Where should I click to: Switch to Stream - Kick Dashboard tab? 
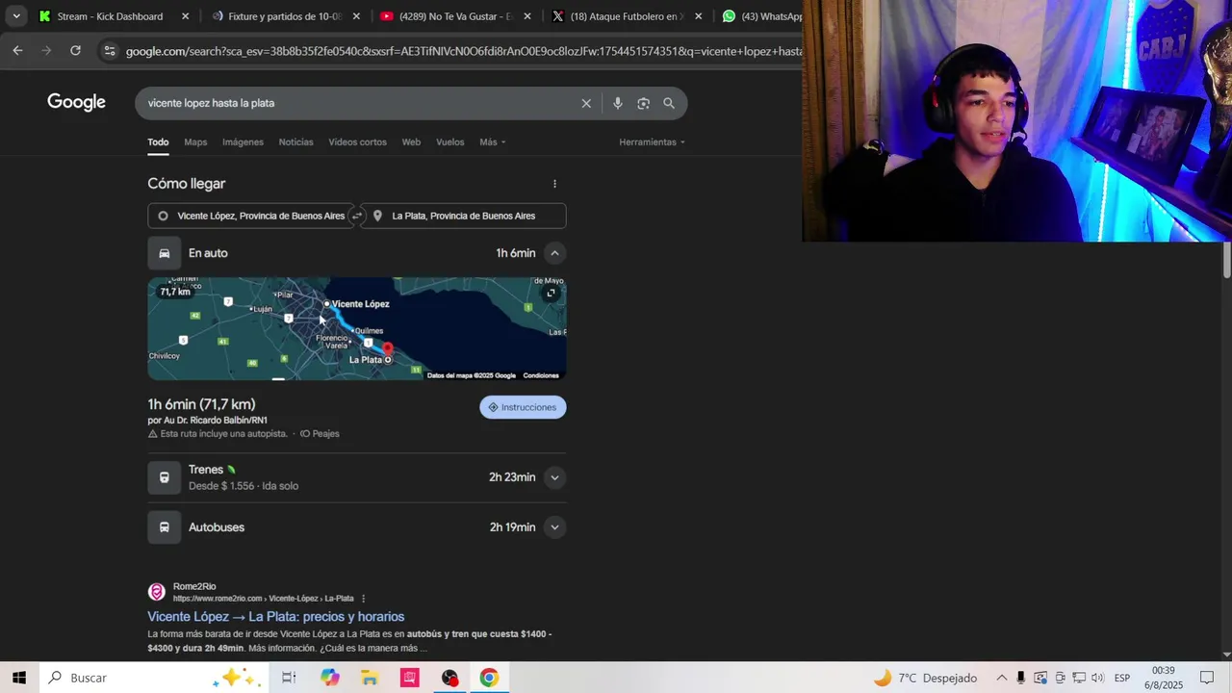point(114,16)
